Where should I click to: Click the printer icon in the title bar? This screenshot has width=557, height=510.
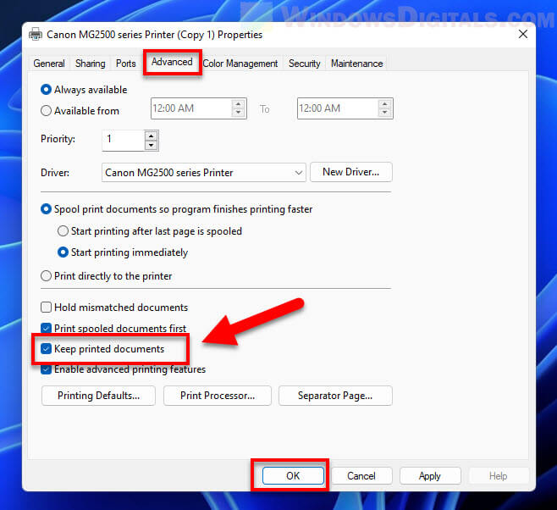pos(36,35)
